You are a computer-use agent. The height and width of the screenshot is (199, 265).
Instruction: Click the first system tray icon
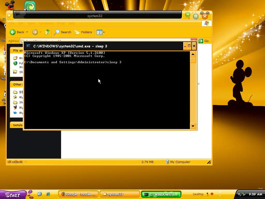pos(239,194)
